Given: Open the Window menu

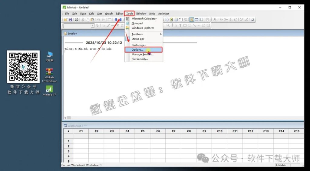Looking at the screenshot, I should 141,14.
